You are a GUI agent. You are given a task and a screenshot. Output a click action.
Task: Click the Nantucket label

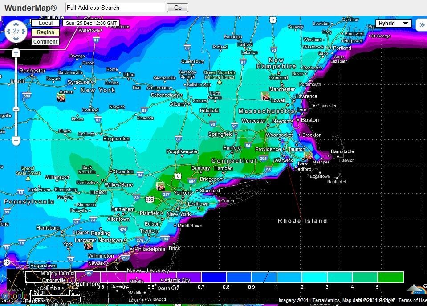[x=337, y=181]
